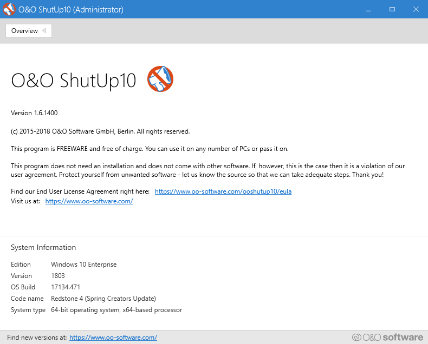Click the 'Code name' label

point(27,299)
